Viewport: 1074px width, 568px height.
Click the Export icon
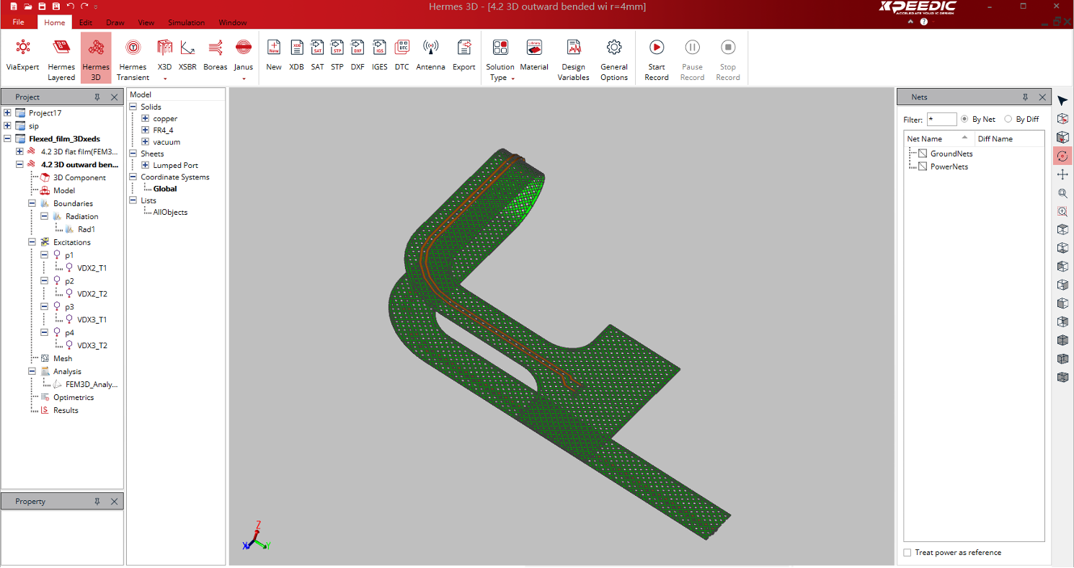click(463, 56)
